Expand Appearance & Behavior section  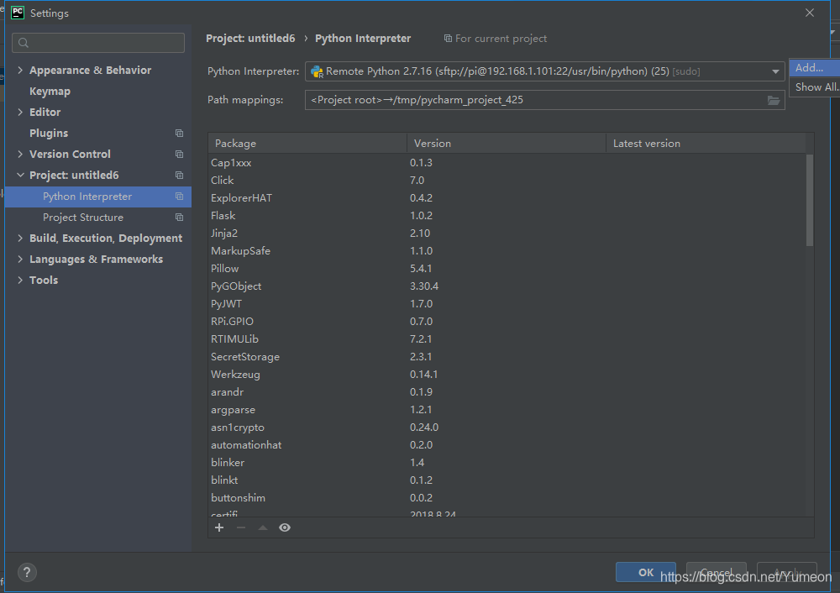tap(20, 71)
